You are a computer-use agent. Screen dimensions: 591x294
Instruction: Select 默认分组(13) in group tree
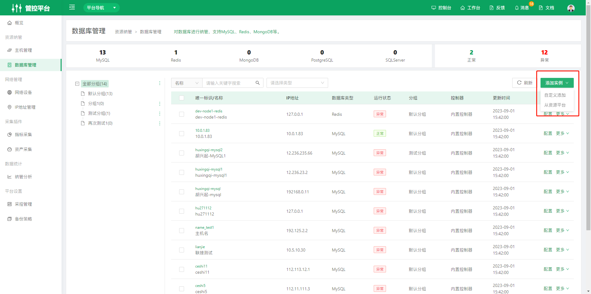(x=100, y=94)
